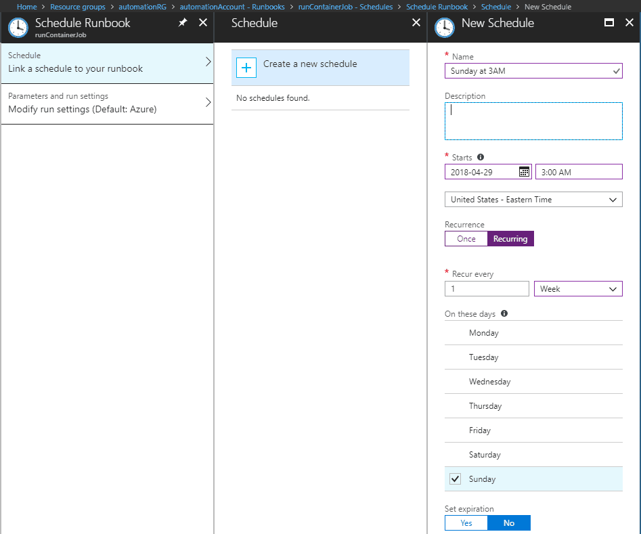Open the time zone dropdown
The height and width of the screenshot is (534, 641).
[533, 199]
